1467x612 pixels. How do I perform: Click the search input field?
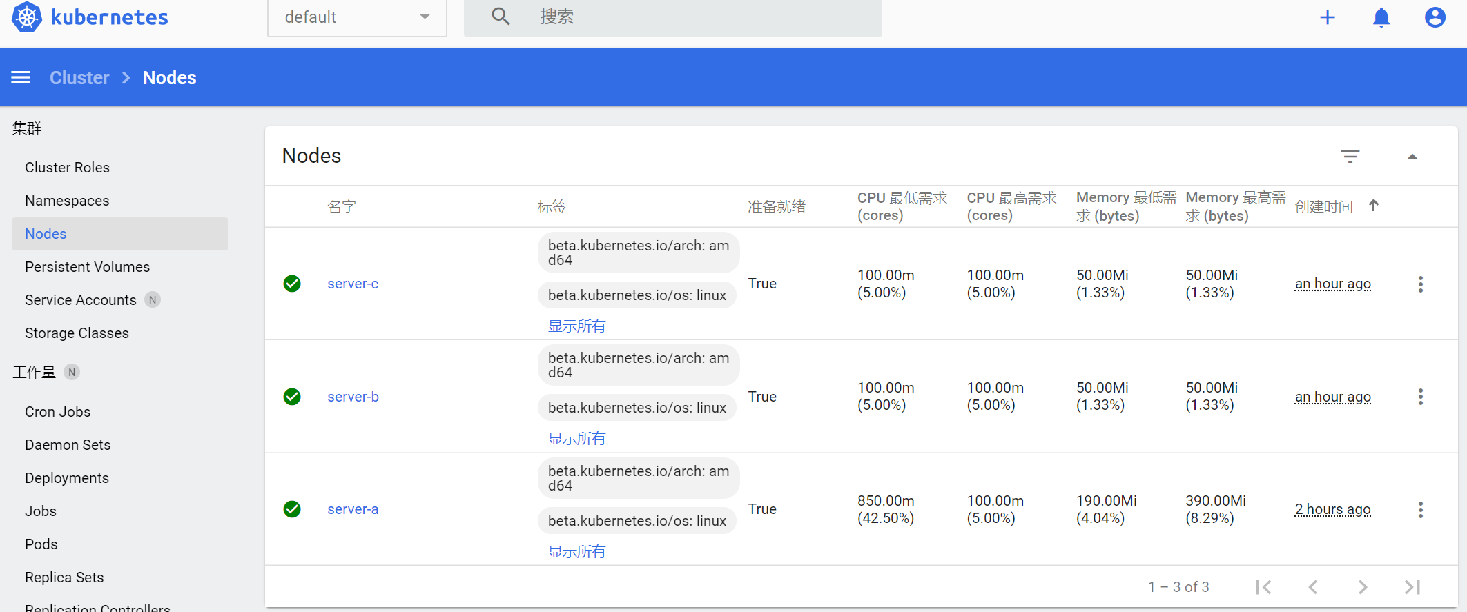[690, 17]
